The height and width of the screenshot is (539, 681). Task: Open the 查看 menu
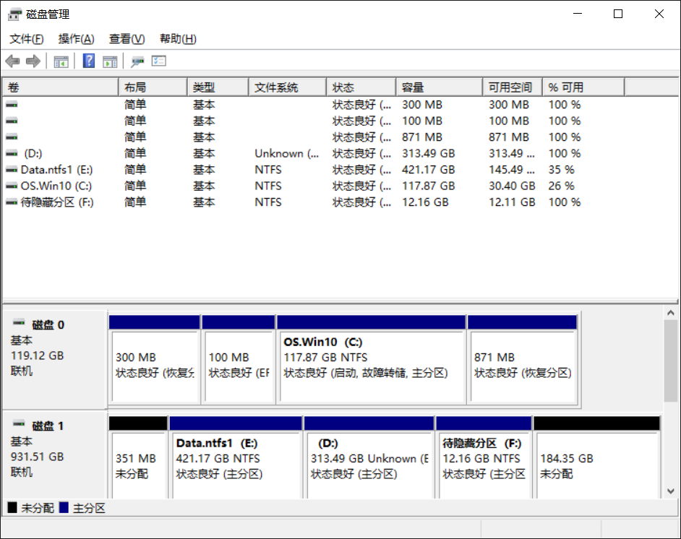pos(127,38)
